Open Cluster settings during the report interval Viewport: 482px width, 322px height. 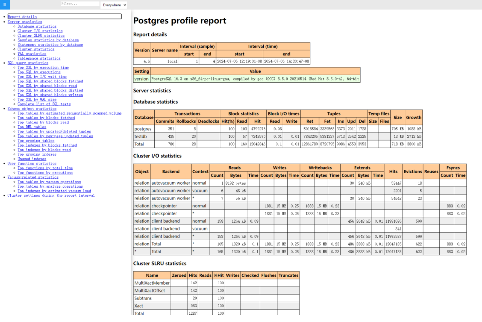click(51, 195)
